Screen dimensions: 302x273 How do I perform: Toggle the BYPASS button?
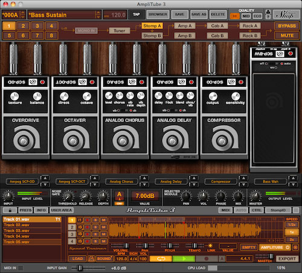(x=287, y=26)
